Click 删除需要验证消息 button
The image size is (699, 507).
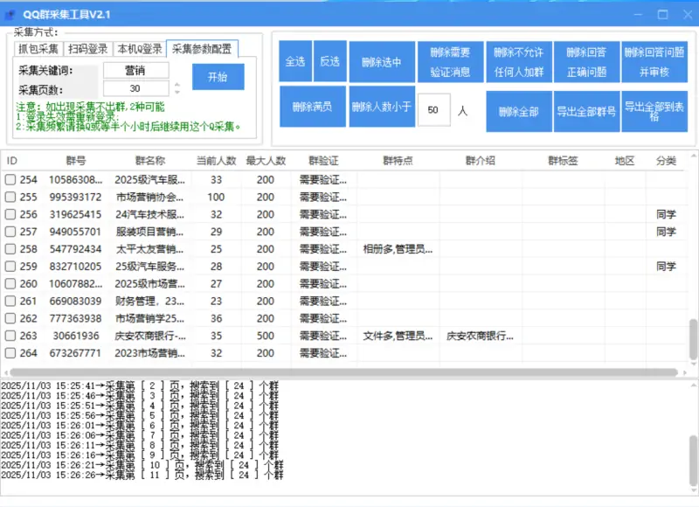pos(451,61)
